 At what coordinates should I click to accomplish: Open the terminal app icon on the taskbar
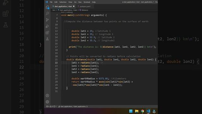pyautogui.click(x=154, y=111)
